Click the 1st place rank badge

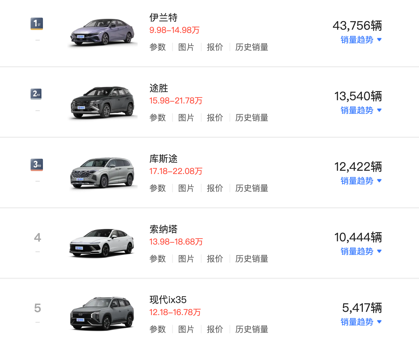[37, 24]
